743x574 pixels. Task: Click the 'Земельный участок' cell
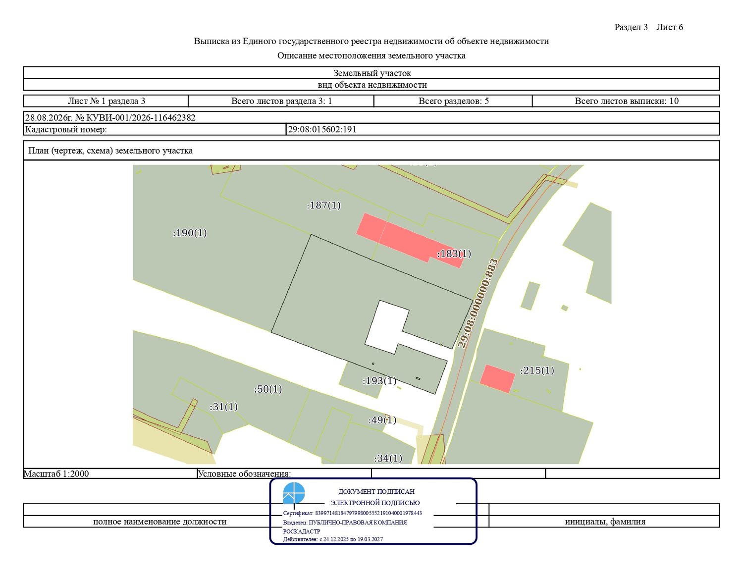(x=371, y=73)
